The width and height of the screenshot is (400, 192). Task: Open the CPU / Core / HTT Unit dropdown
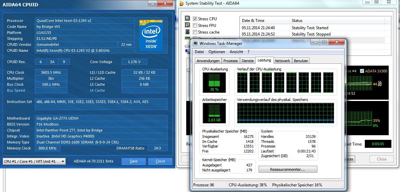(x=34, y=161)
